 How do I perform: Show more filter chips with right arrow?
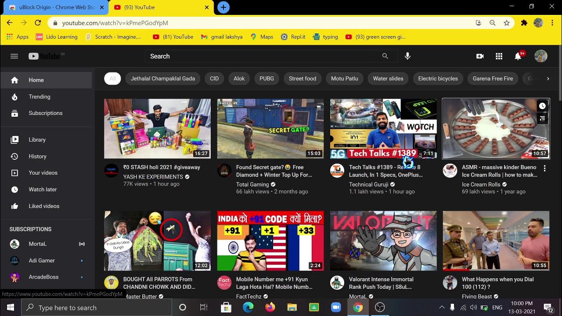coord(548,79)
